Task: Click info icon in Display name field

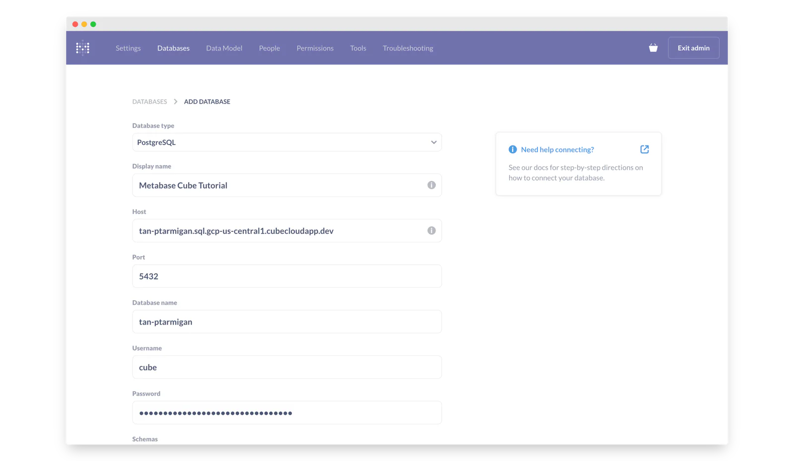Action: click(431, 185)
